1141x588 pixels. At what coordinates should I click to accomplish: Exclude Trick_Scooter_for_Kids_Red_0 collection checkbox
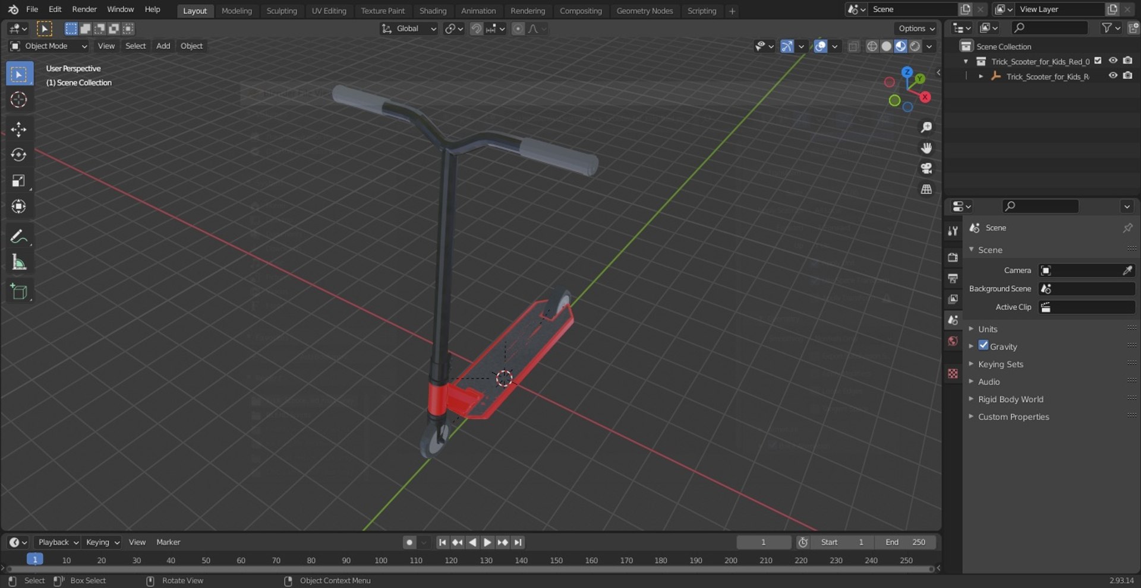1098,61
